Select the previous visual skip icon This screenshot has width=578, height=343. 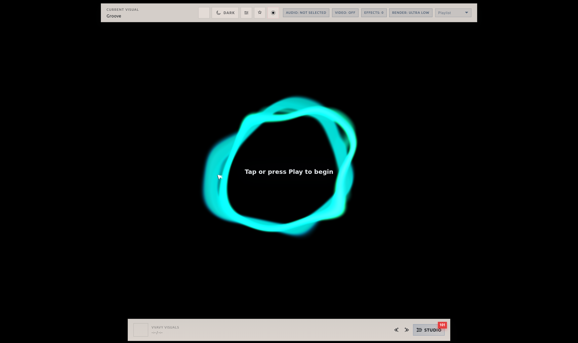tap(396, 330)
